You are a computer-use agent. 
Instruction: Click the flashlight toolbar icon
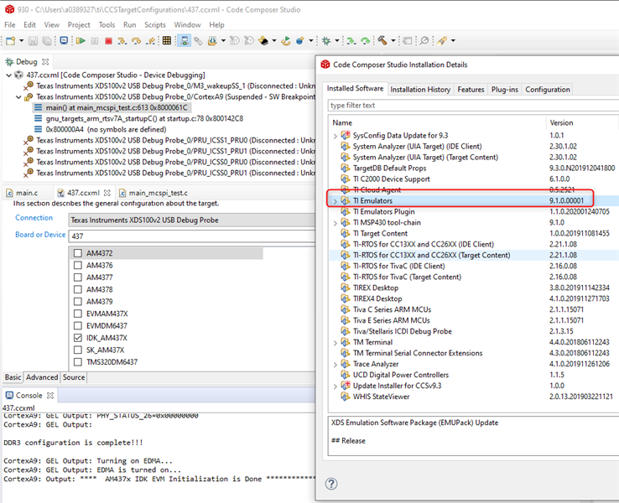442,40
